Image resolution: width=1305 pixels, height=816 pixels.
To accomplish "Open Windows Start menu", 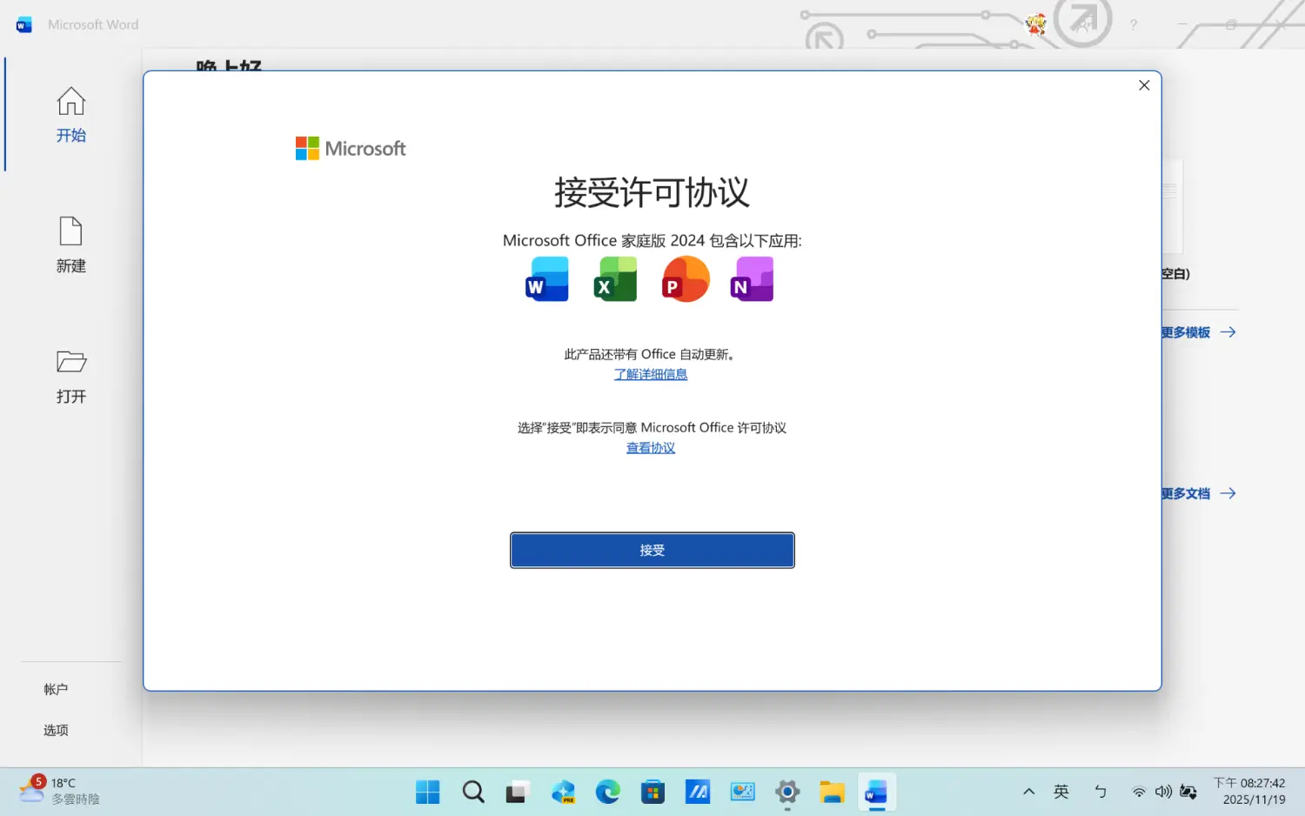I will (427, 792).
